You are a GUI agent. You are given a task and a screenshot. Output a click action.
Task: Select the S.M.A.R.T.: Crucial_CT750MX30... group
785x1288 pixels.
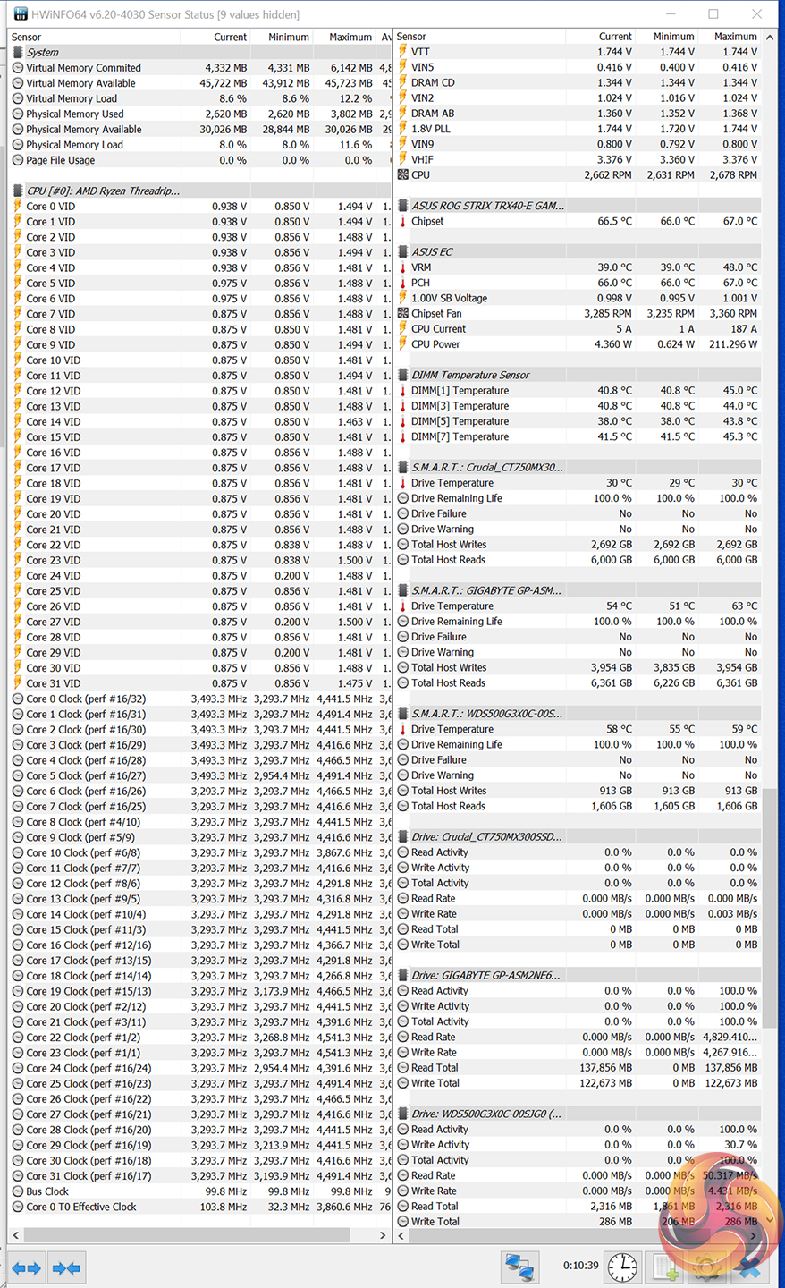pos(578,468)
